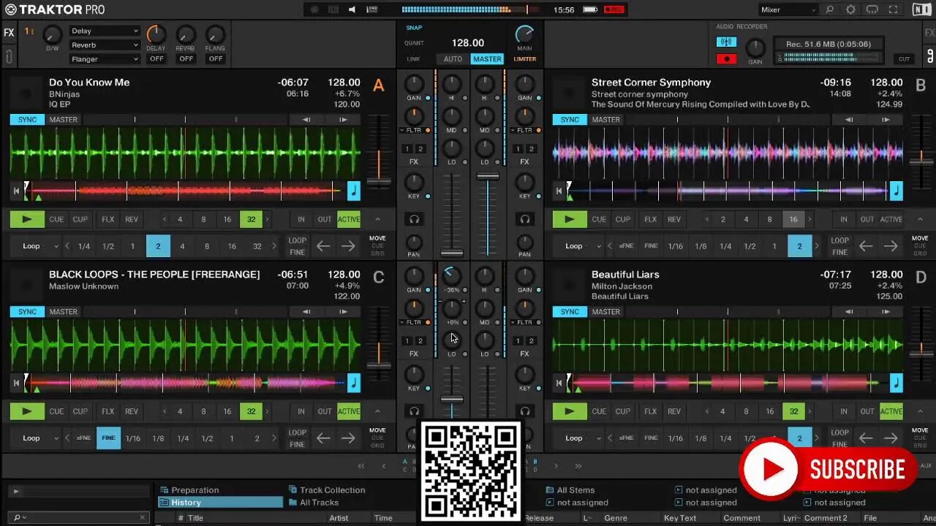Viewport: 936px width, 526px height.
Task: Collapse Deck A advanced panel chevron
Action: pos(377,219)
